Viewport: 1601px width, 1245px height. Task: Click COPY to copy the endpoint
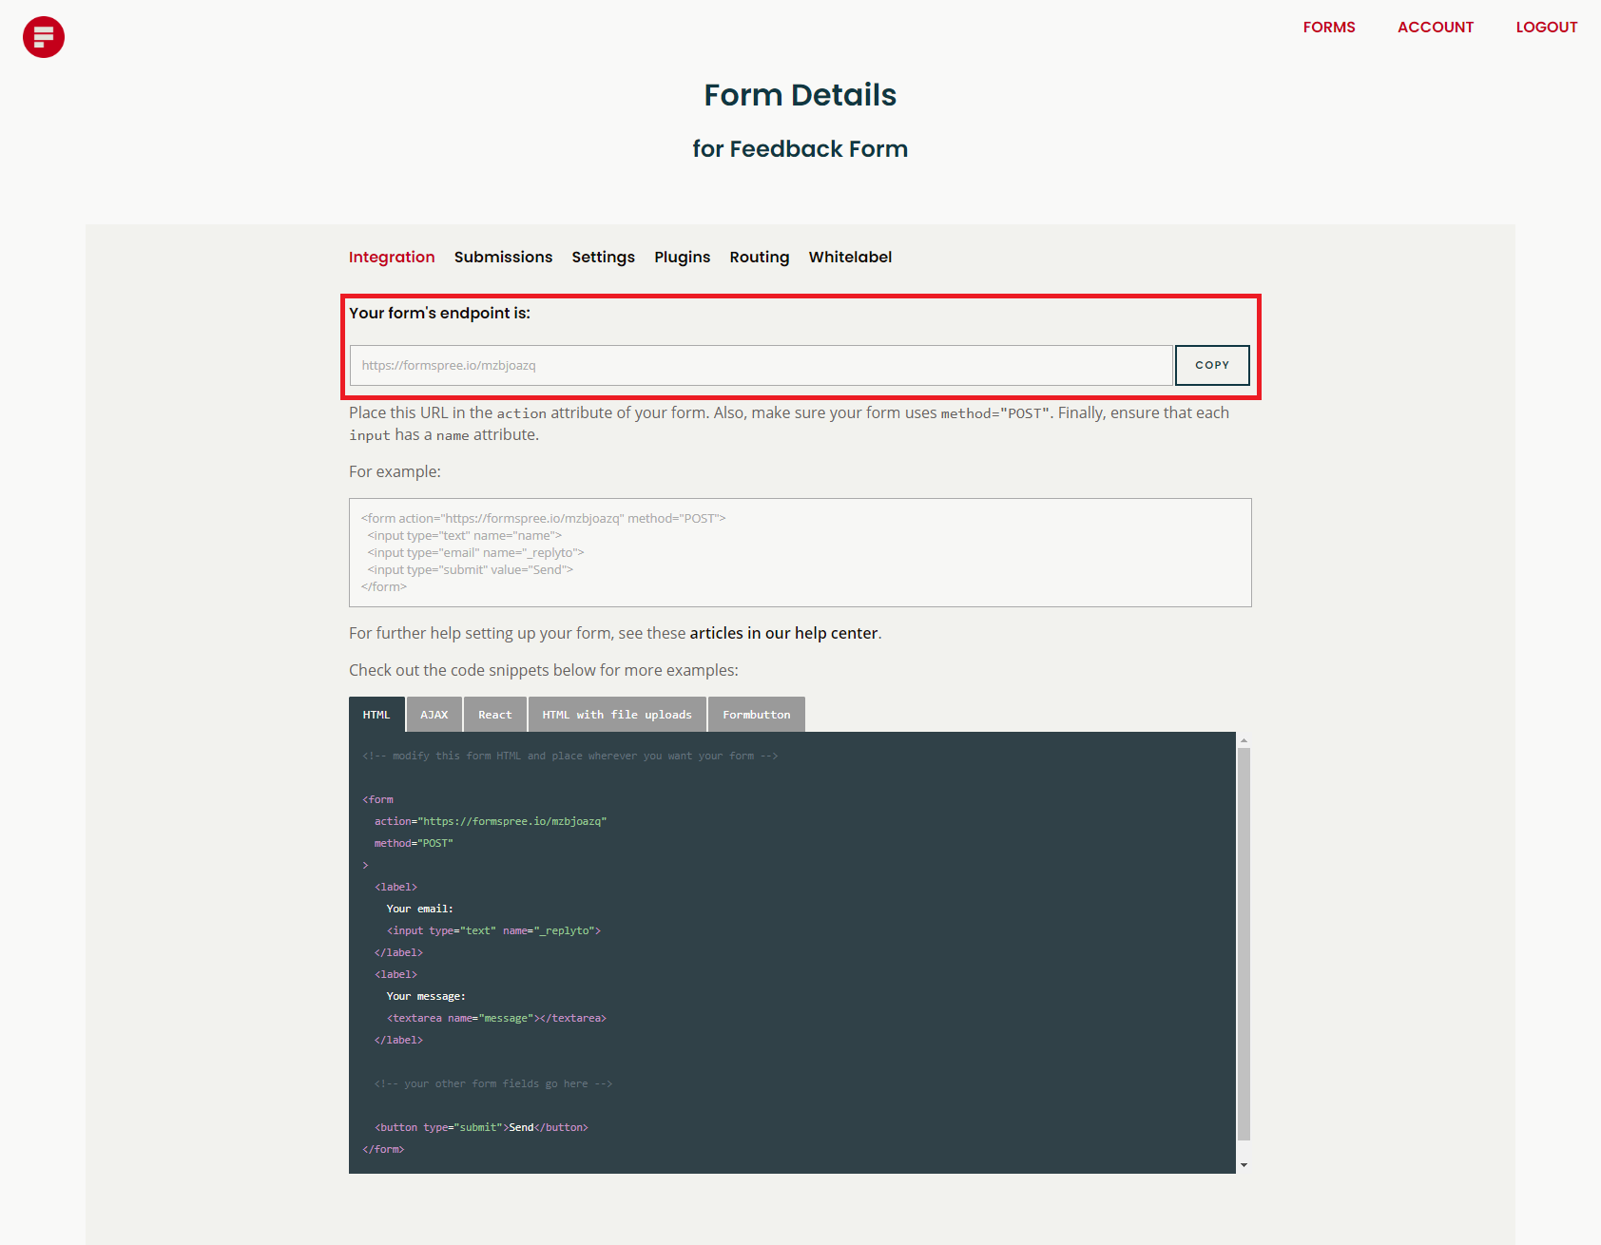1211,365
